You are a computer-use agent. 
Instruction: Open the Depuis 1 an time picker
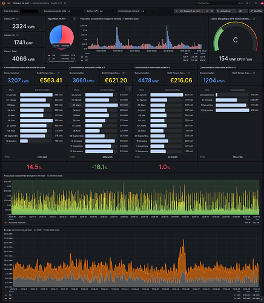(x=191, y=11)
